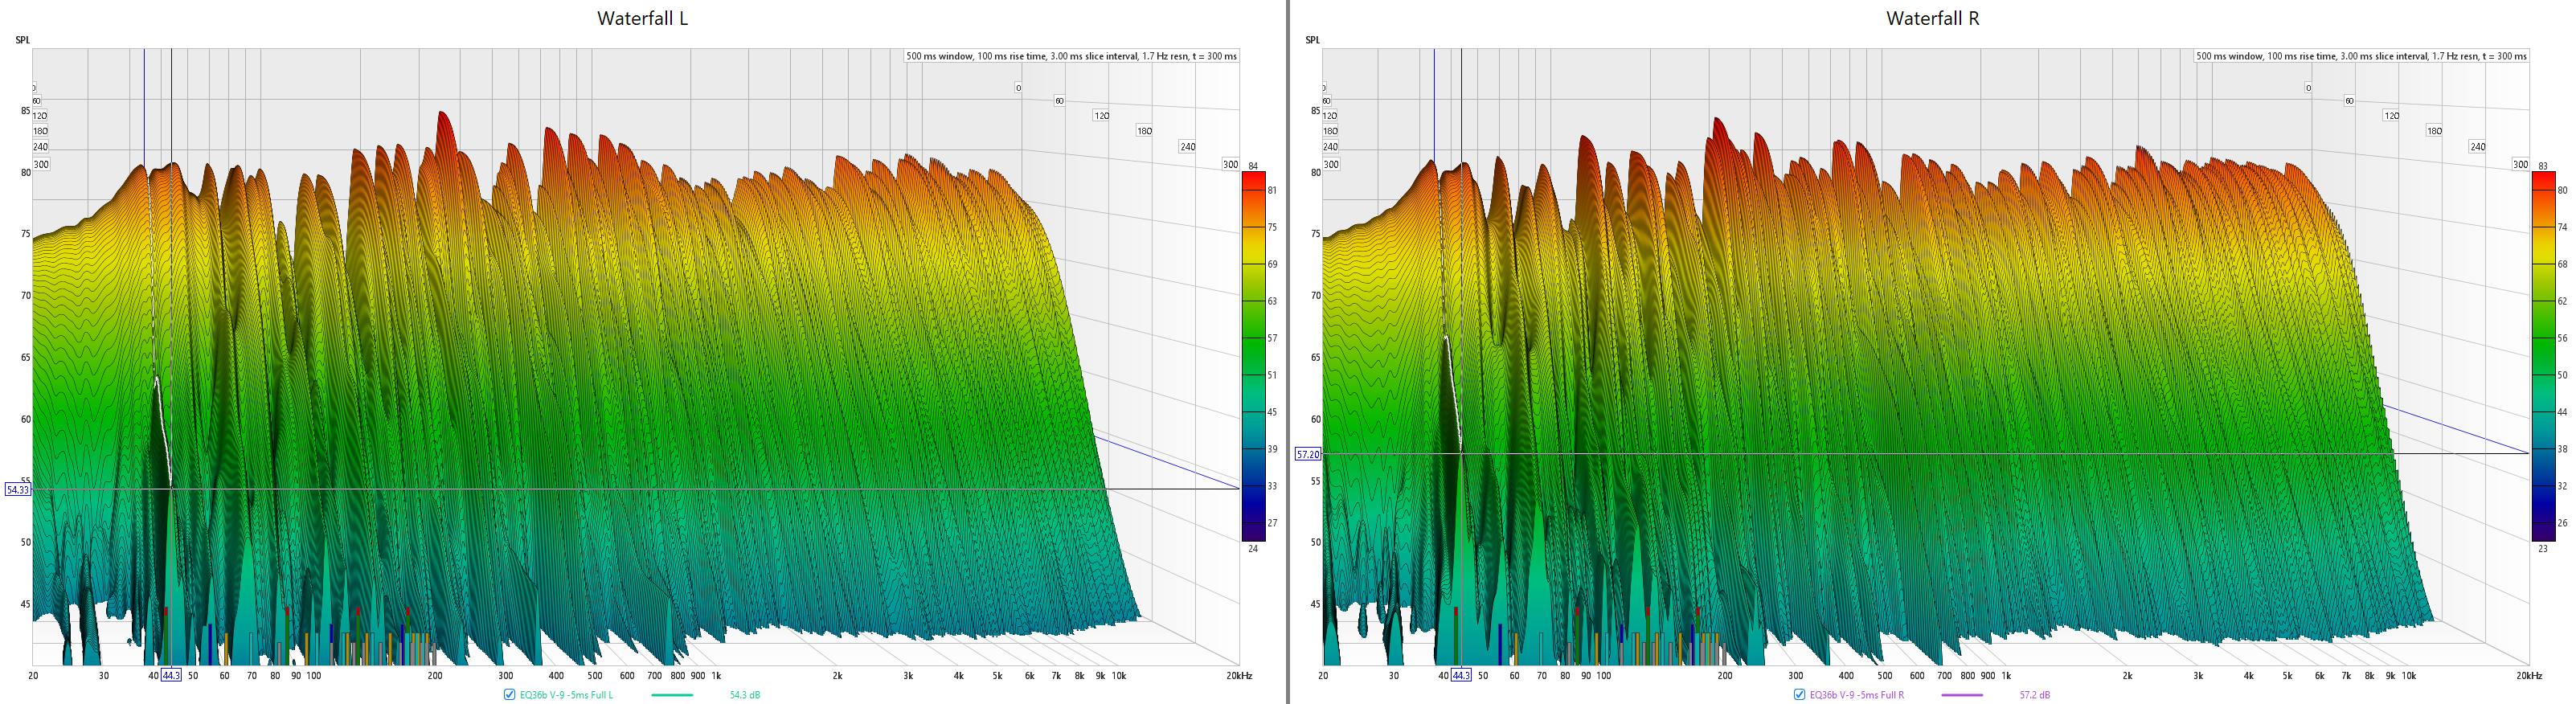The image size is (2576, 704).
Task: Click the 20kHz frequency axis label on Waterfall R
Action: pyautogui.click(x=2529, y=676)
